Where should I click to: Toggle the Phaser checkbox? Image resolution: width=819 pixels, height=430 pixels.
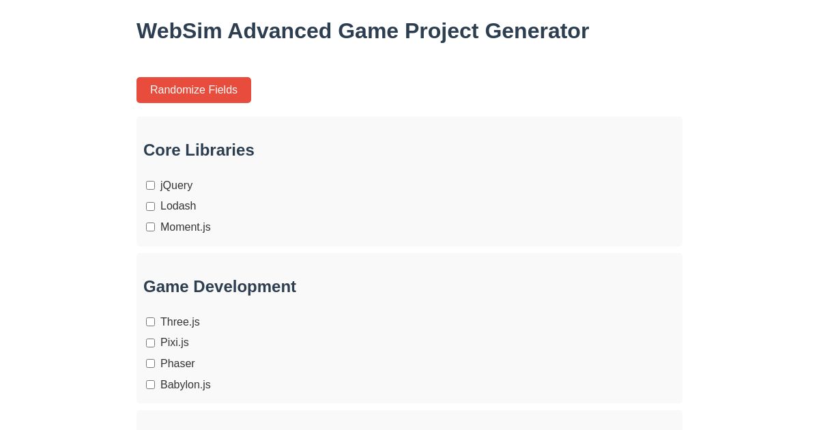150,363
